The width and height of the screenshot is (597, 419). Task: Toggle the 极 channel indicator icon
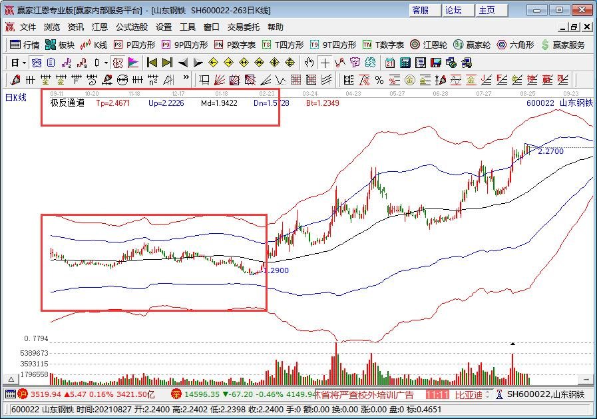118,63
